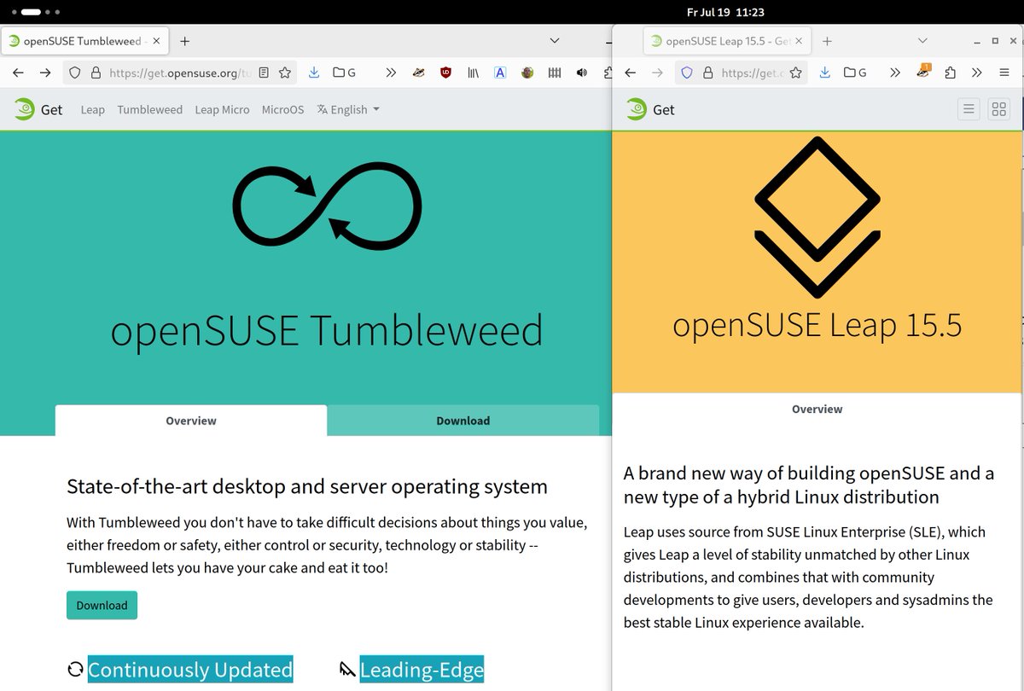This screenshot has width=1024, height=691.
Task: Open the Tumbleweed nav link
Action: pos(150,109)
